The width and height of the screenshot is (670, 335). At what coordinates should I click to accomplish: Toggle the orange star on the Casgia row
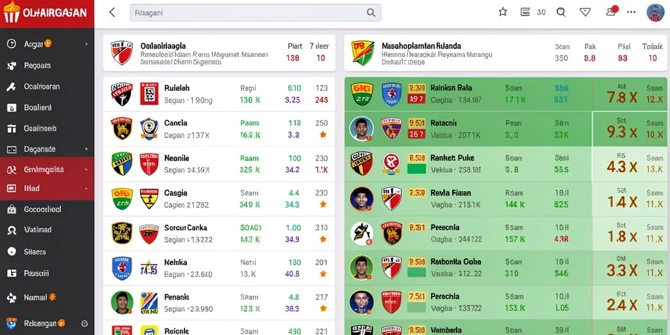323,204
